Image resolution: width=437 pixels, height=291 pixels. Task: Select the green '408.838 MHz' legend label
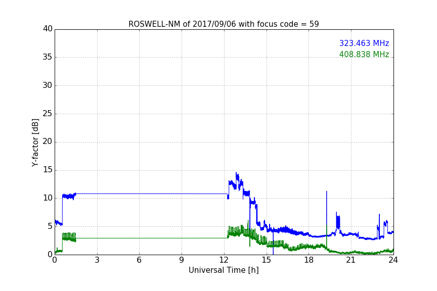(x=364, y=54)
